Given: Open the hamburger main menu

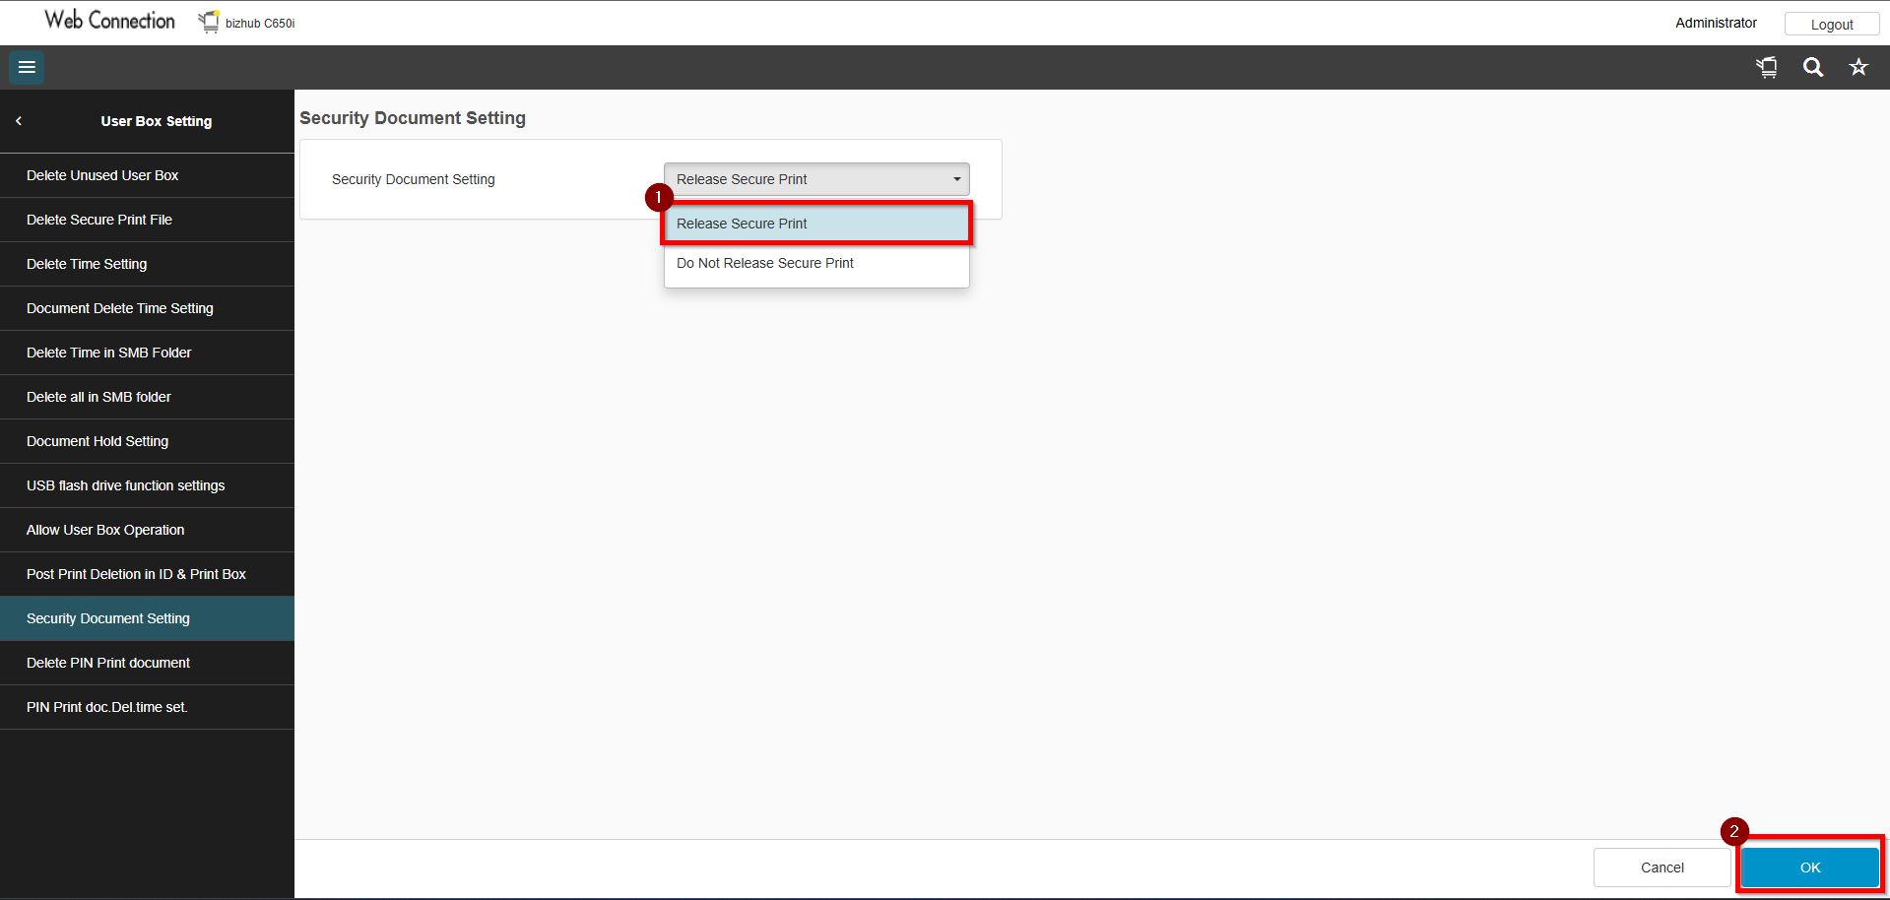Looking at the screenshot, I should point(27,67).
